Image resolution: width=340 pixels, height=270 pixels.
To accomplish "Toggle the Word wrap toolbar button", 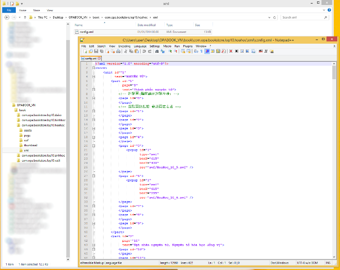I will pos(196,52).
